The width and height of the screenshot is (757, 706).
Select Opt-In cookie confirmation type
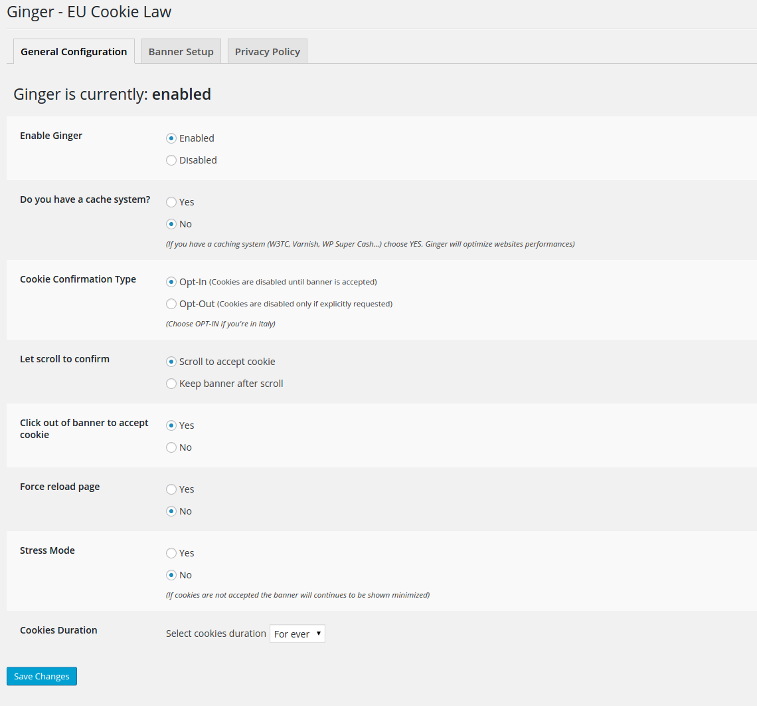171,282
